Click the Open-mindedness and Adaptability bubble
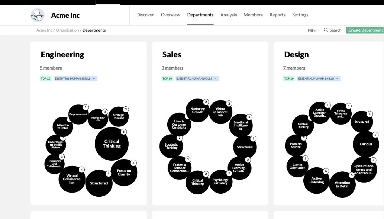The height and width of the screenshot is (219, 384). coord(364,170)
